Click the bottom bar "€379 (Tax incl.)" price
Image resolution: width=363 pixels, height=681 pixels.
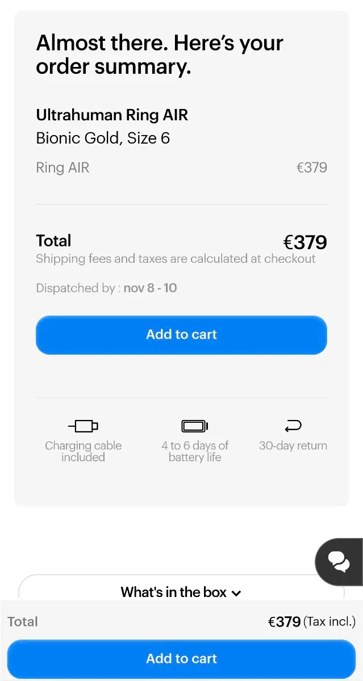tap(311, 621)
